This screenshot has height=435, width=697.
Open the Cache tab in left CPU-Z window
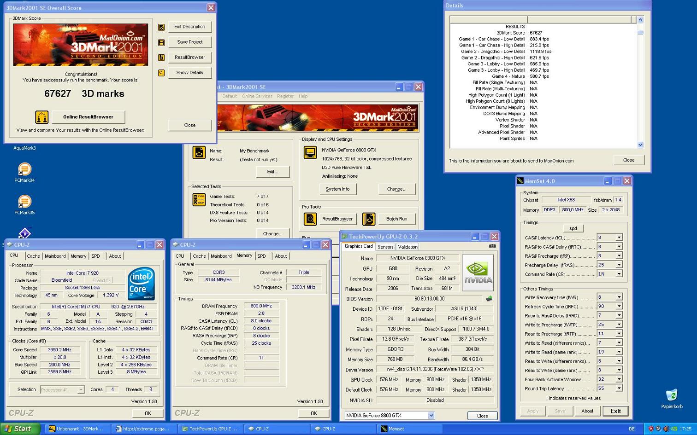click(x=33, y=256)
